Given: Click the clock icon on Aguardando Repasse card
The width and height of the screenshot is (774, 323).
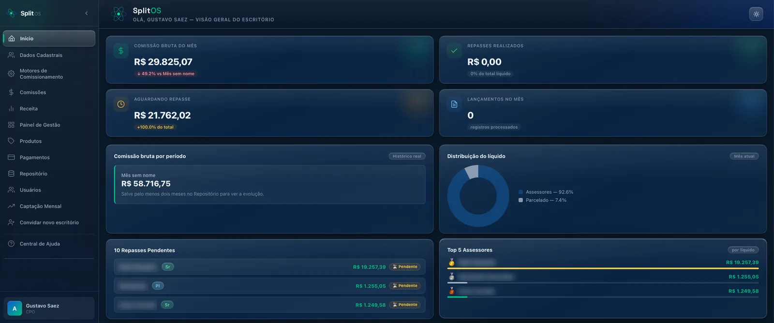Looking at the screenshot, I should point(121,104).
